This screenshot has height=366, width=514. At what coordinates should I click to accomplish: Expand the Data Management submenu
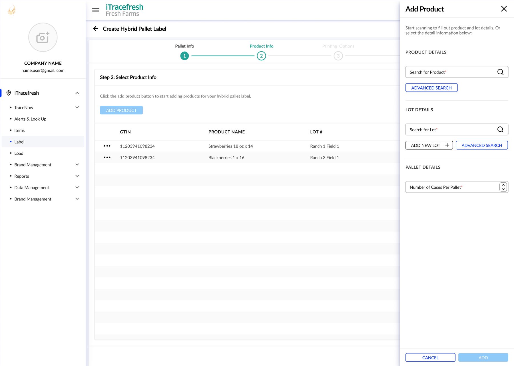77,187
